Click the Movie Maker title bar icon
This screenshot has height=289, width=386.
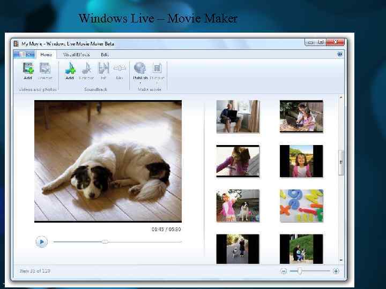(16, 44)
